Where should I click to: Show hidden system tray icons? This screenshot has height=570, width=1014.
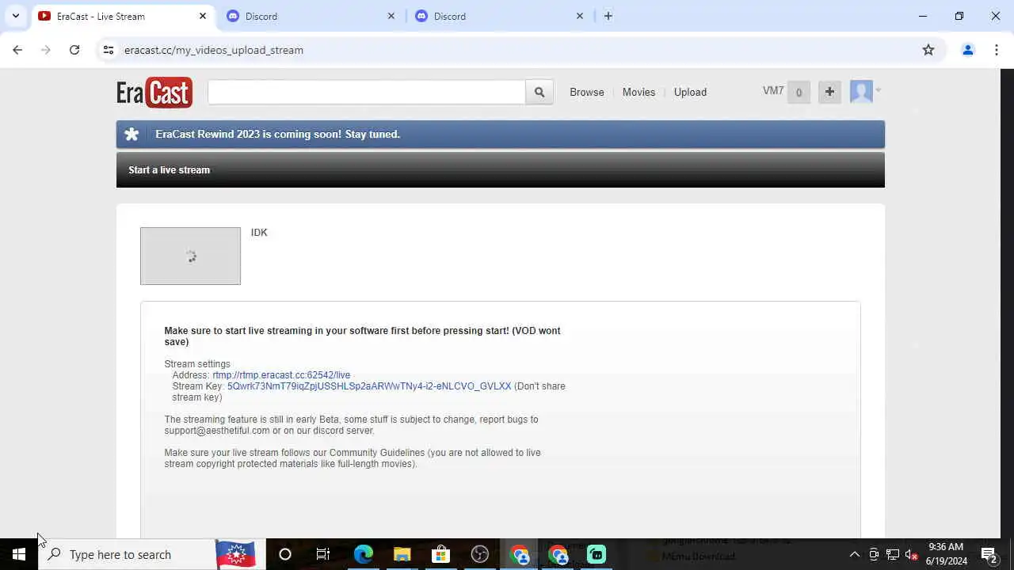click(855, 554)
